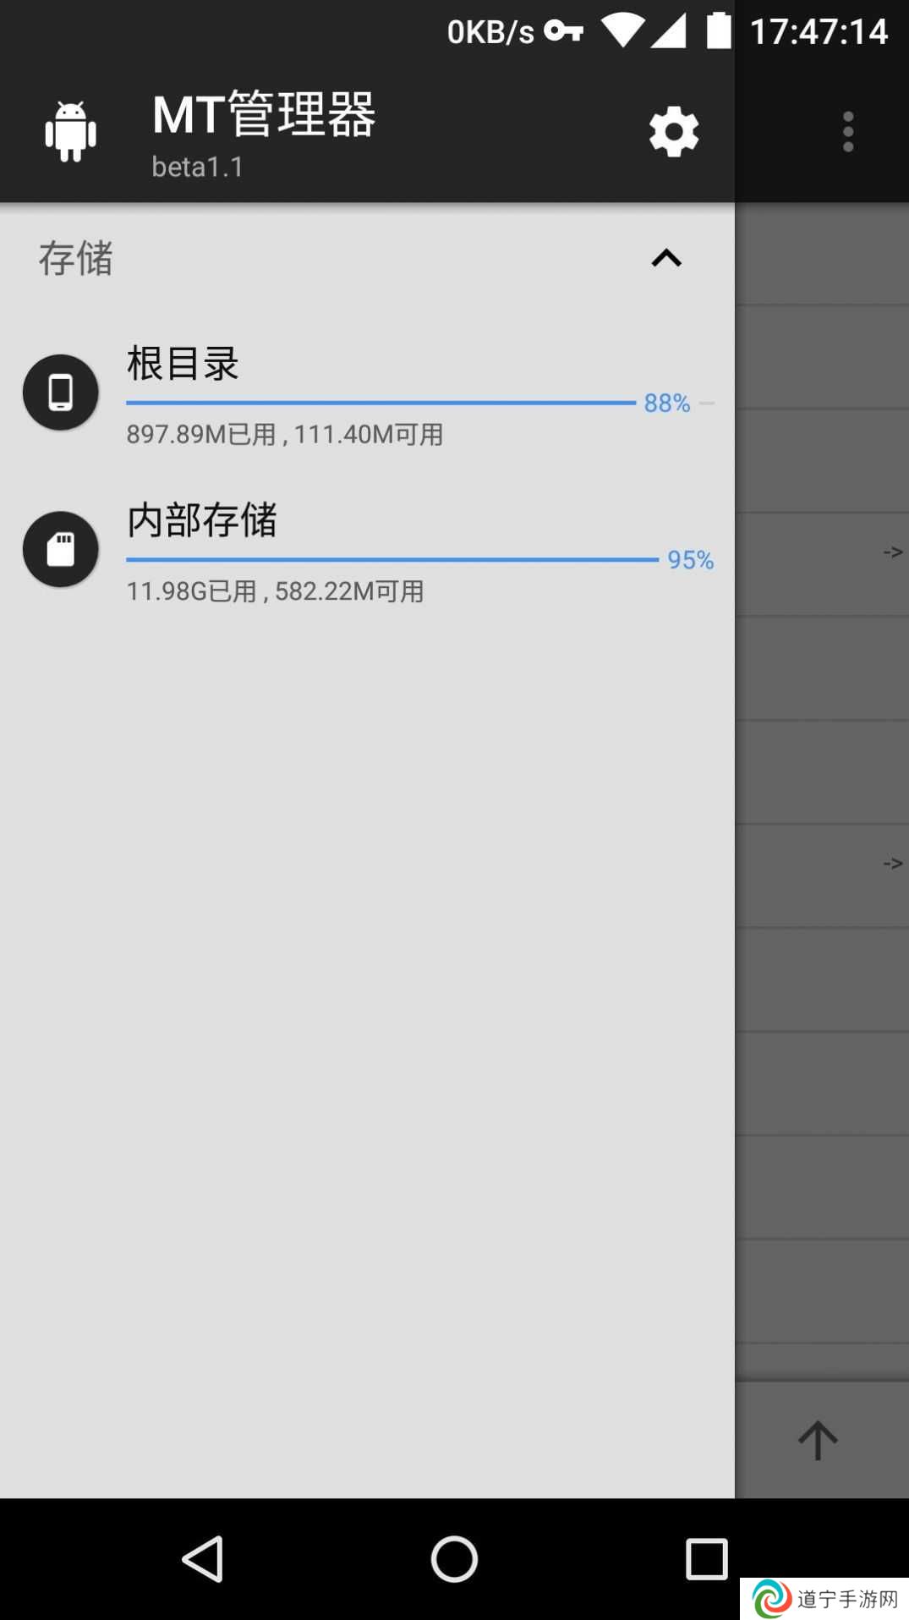Tap the MT管理器 title text
This screenshot has height=1620, width=909.
(x=264, y=114)
